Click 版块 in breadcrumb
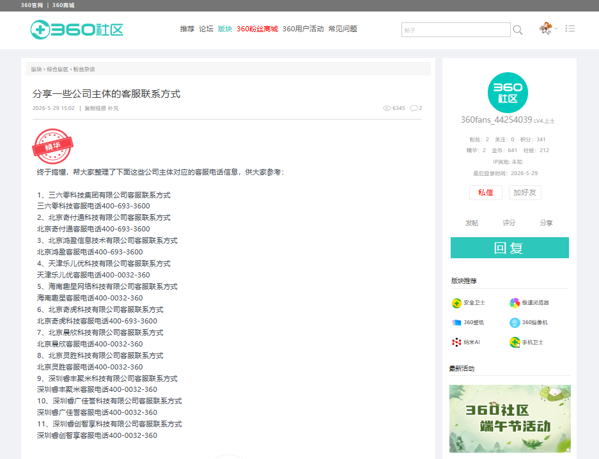 (36, 69)
